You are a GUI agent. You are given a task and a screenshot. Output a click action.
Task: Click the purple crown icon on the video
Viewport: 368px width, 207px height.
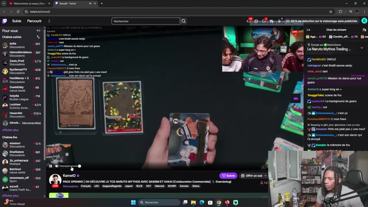click(x=296, y=98)
